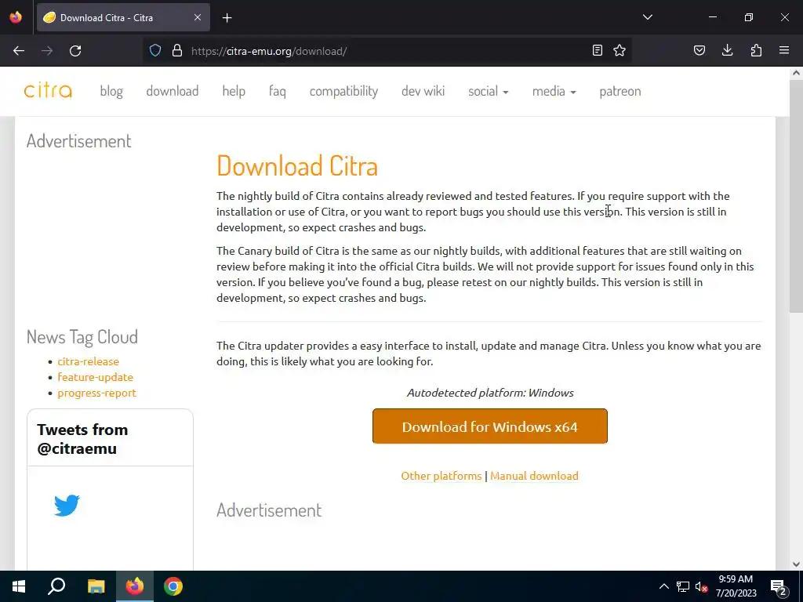Show hidden system tray icons
Viewport: 803px width, 602px height.
[663, 586]
